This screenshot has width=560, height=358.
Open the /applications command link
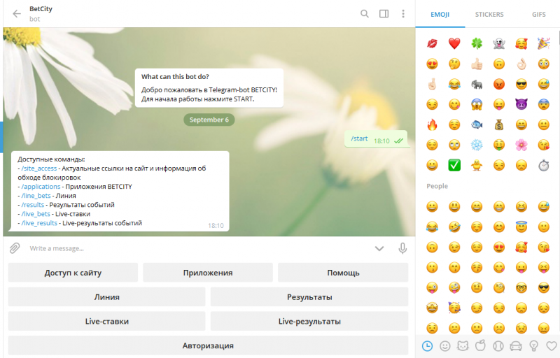tap(41, 187)
